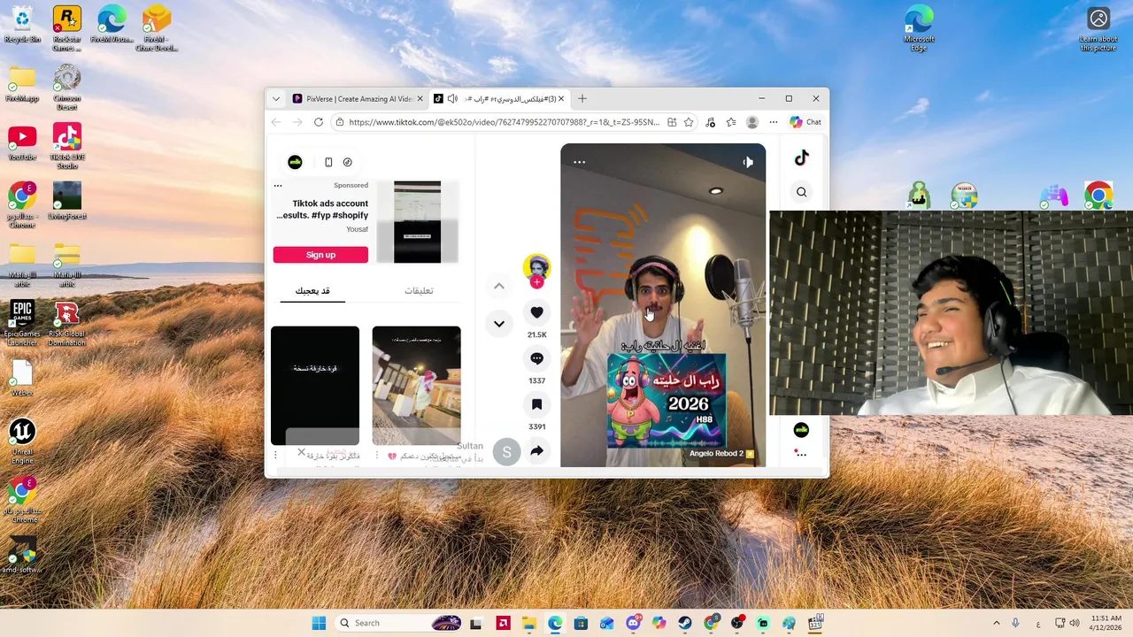Image resolution: width=1133 pixels, height=637 pixels.
Task: Close the PixVerse tab
Action: [x=420, y=99]
